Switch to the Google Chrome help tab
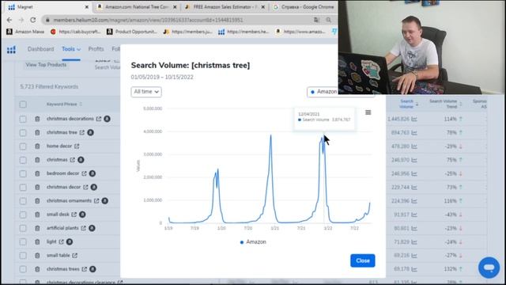506x285 pixels. pyautogui.click(x=304, y=7)
